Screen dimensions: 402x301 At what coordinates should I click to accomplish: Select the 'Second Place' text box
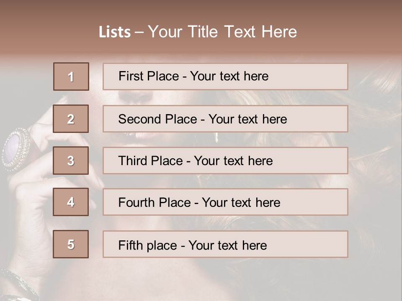(x=225, y=119)
